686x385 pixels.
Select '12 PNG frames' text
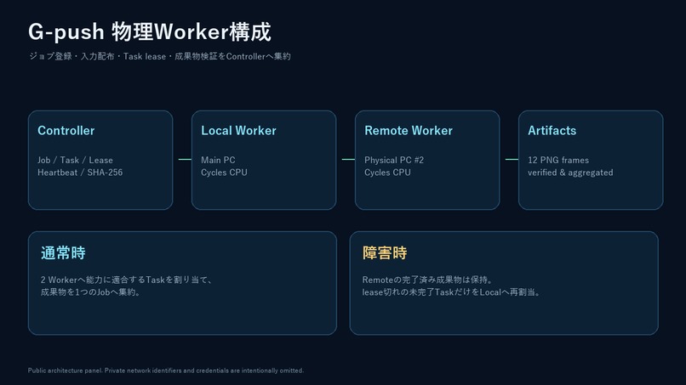coord(558,160)
